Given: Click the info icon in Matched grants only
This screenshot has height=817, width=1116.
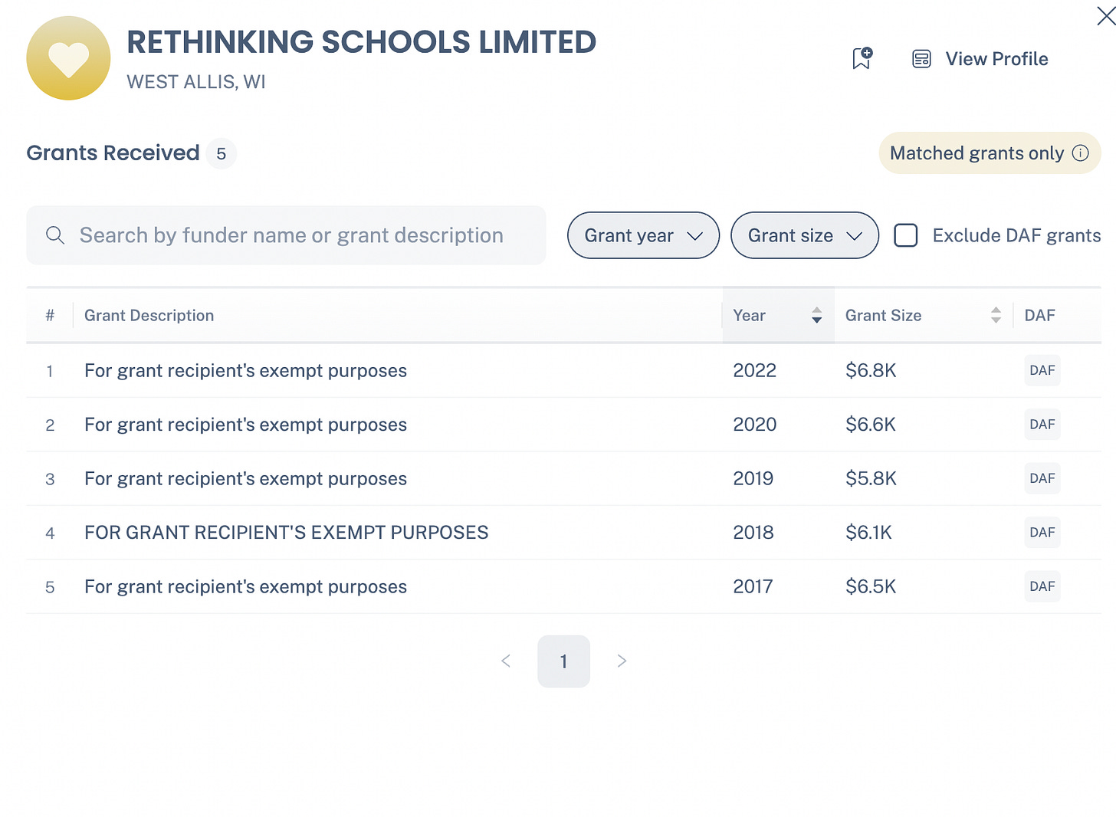Looking at the screenshot, I should point(1080,153).
